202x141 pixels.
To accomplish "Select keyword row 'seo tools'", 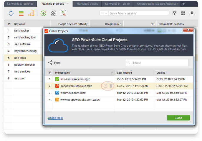I will coord(24,58).
